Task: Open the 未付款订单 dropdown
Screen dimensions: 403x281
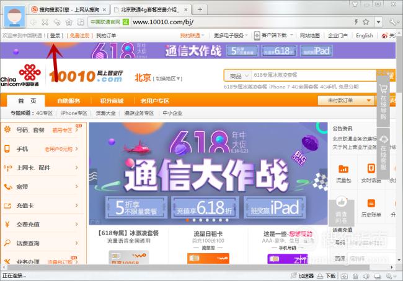Action: (x=345, y=100)
